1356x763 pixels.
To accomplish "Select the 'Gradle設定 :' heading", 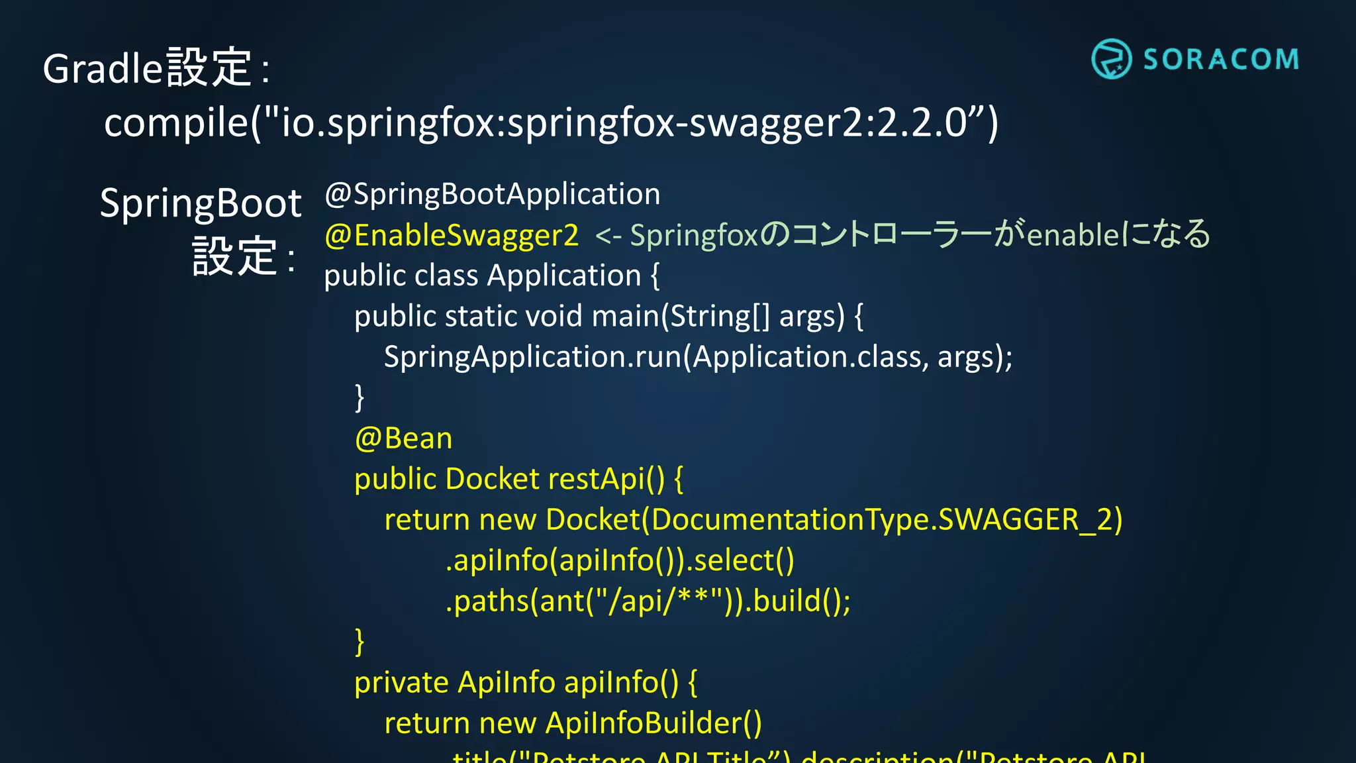I will click(157, 68).
